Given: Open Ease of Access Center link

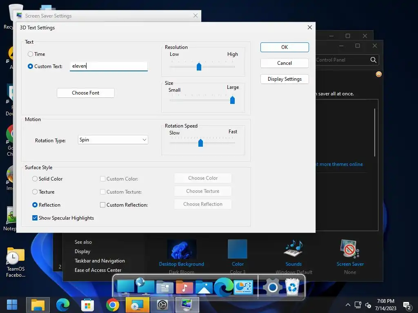Looking at the screenshot, I should tap(98, 270).
